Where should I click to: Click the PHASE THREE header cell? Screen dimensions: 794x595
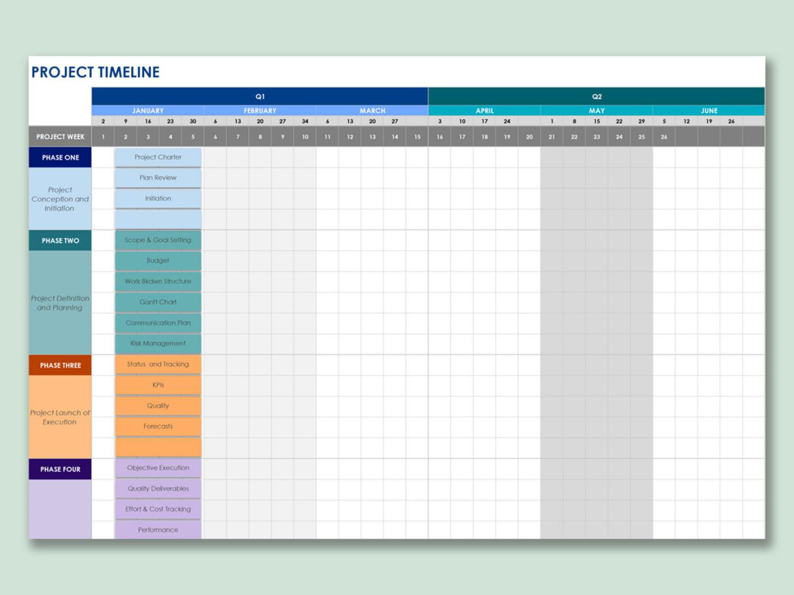tap(60, 364)
